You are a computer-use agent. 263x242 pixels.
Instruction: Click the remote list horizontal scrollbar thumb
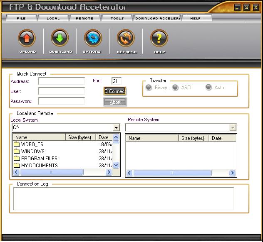pos(172,173)
